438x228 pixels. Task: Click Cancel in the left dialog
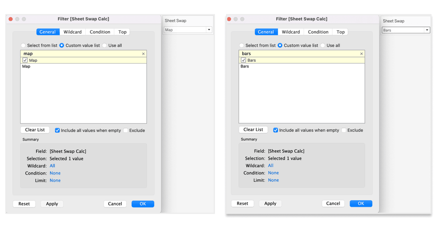pos(115,204)
